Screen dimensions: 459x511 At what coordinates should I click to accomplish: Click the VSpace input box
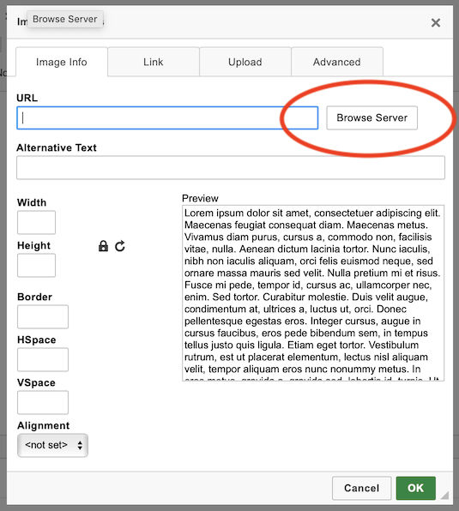click(x=43, y=402)
